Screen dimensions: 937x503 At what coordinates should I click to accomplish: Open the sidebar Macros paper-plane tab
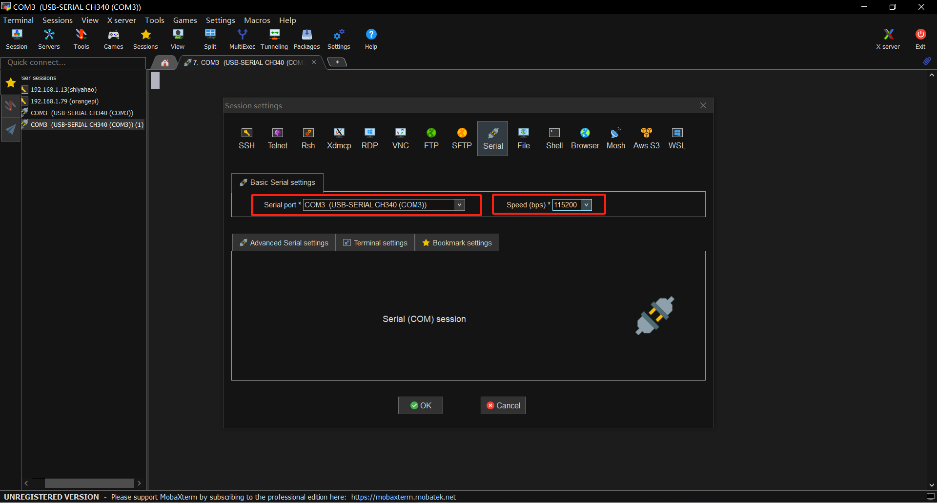[10, 129]
